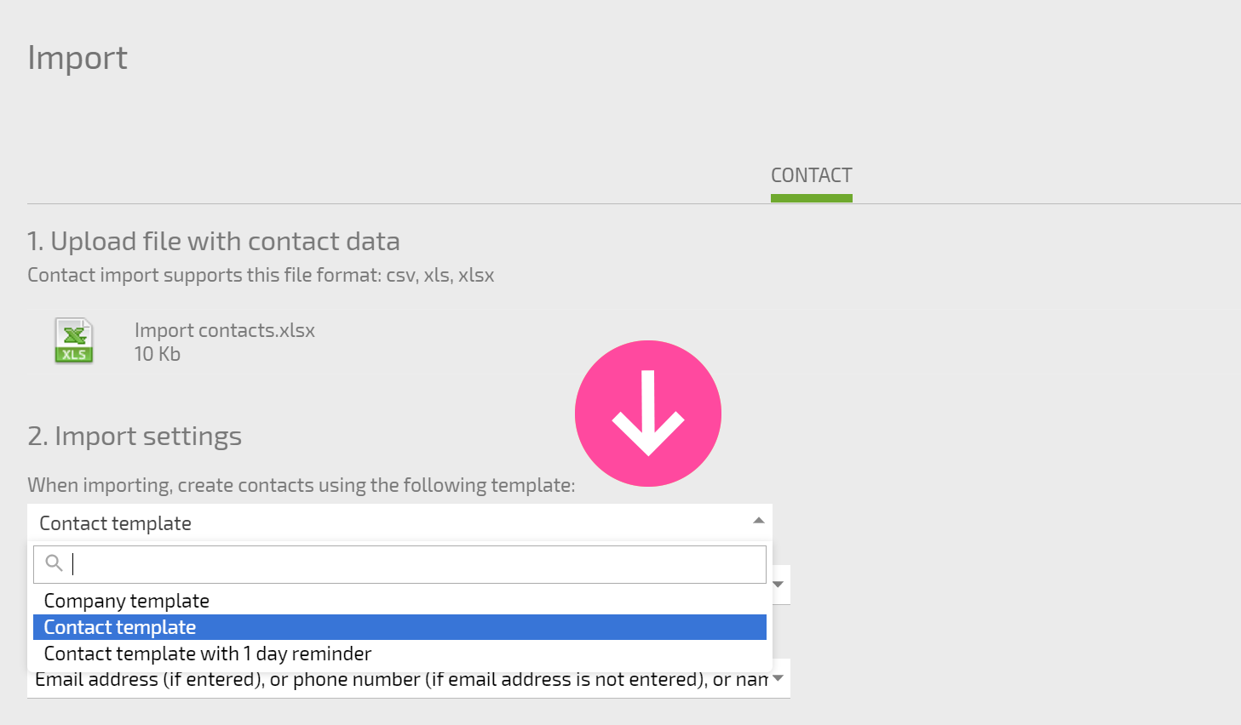Collapse the Contact template dropdown arrow
Viewport: 1241px width, 725px height.
click(x=758, y=520)
